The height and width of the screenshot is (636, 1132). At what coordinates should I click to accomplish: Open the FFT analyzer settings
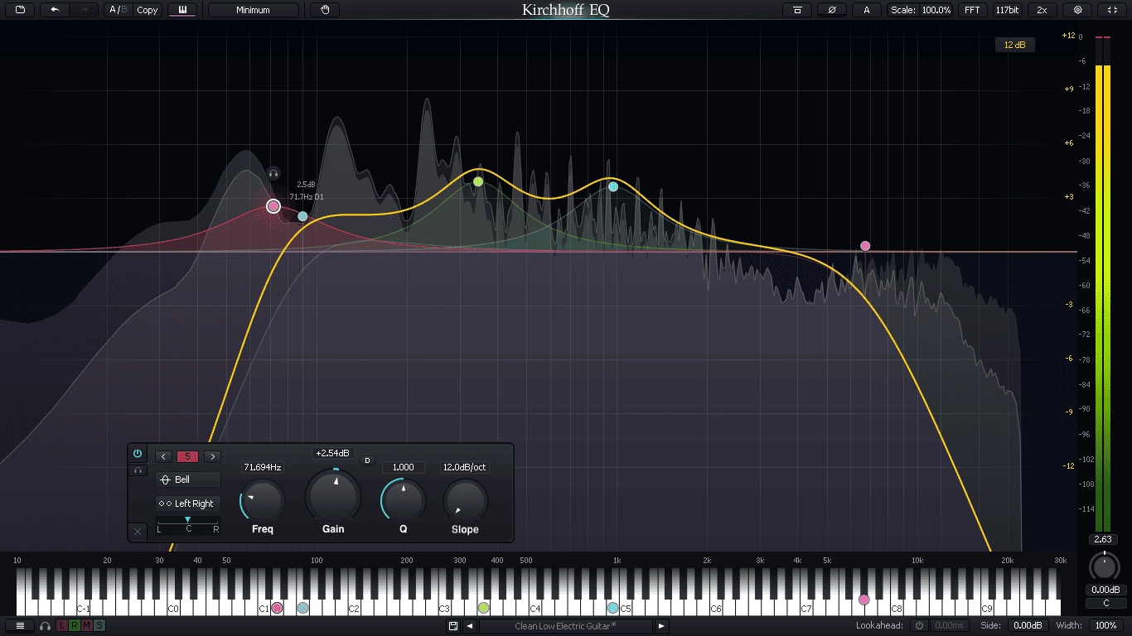tap(972, 10)
